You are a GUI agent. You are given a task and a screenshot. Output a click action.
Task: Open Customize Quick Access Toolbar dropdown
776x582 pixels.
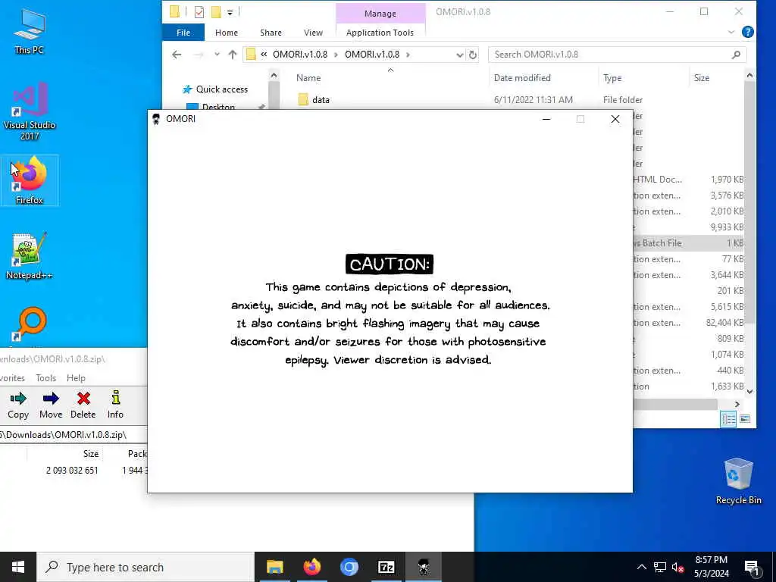[x=230, y=12]
